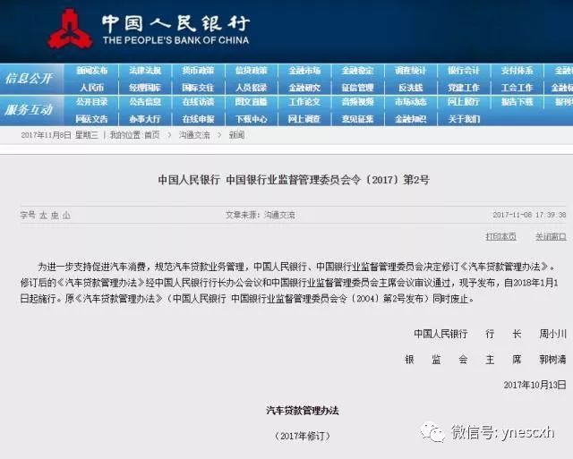Screen dimensions: 573x459
Task: Open 支付体系 navigation item
Action: point(517,71)
